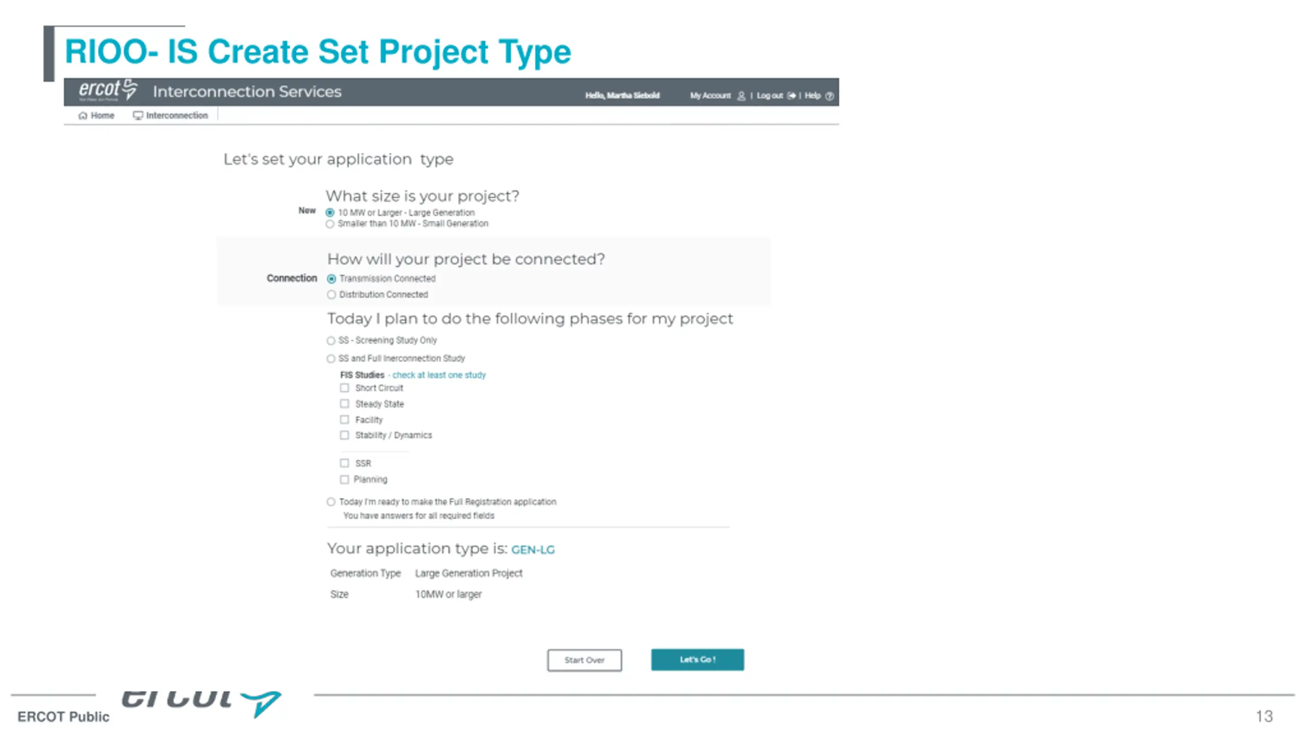This screenshot has height=736, width=1308.
Task: Click the Let's Go! button
Action: (x=697, y=659)
